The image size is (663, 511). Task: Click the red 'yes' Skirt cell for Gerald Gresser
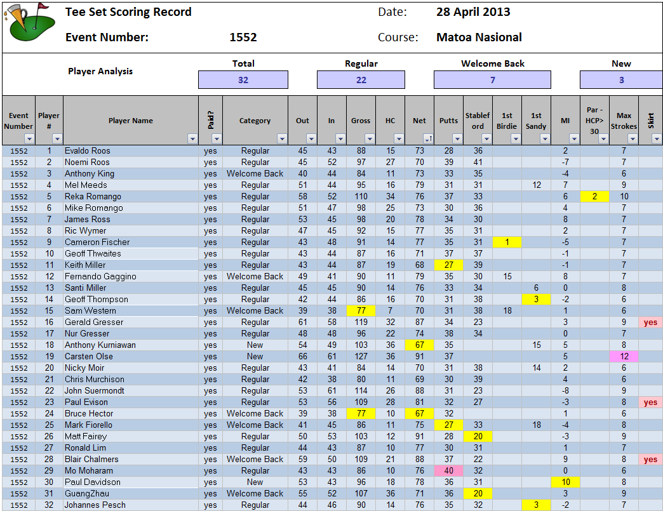650,322
